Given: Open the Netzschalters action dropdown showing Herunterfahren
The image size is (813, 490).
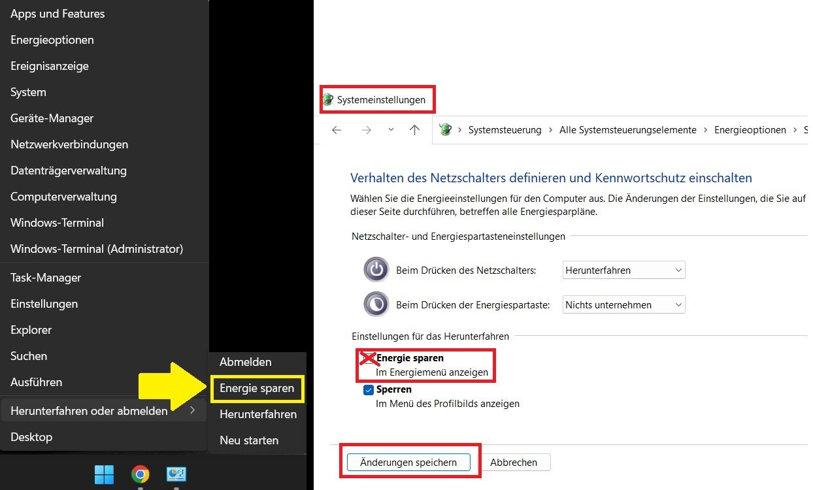Looking at the screenshot, I should pyautogui.click(x=623, y=270).
